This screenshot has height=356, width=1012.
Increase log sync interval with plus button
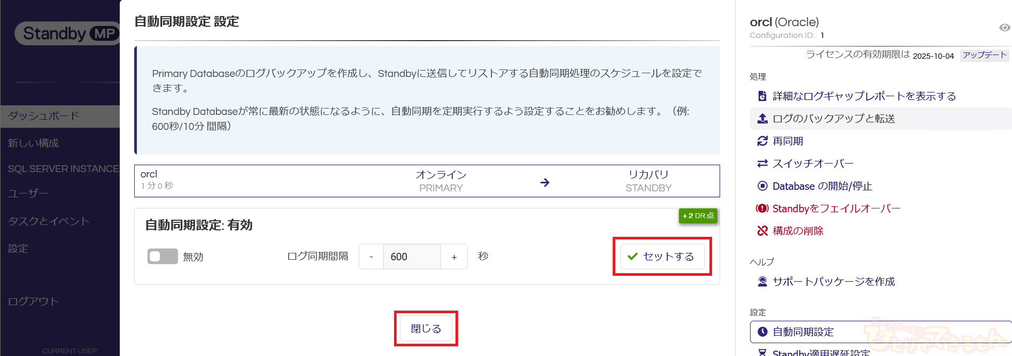[454, 257]
